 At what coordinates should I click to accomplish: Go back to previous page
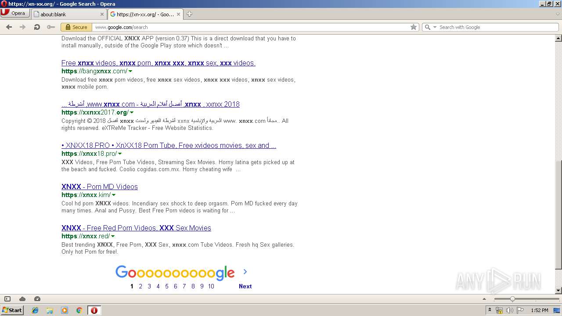[9, 27]
